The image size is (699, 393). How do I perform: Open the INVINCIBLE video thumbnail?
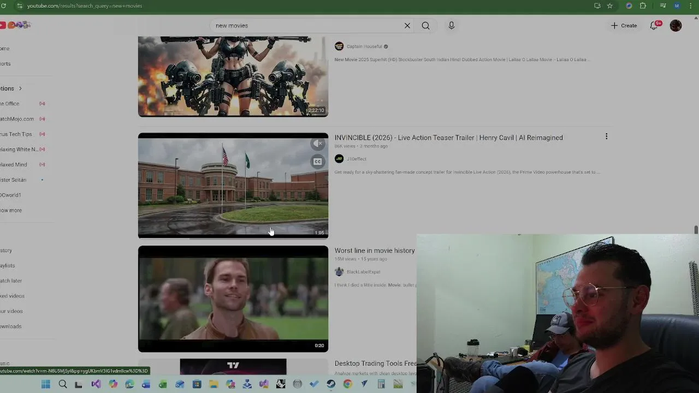(233, 186)
